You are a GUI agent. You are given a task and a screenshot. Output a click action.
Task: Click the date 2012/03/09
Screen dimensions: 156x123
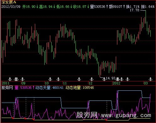tap(11, 7)
